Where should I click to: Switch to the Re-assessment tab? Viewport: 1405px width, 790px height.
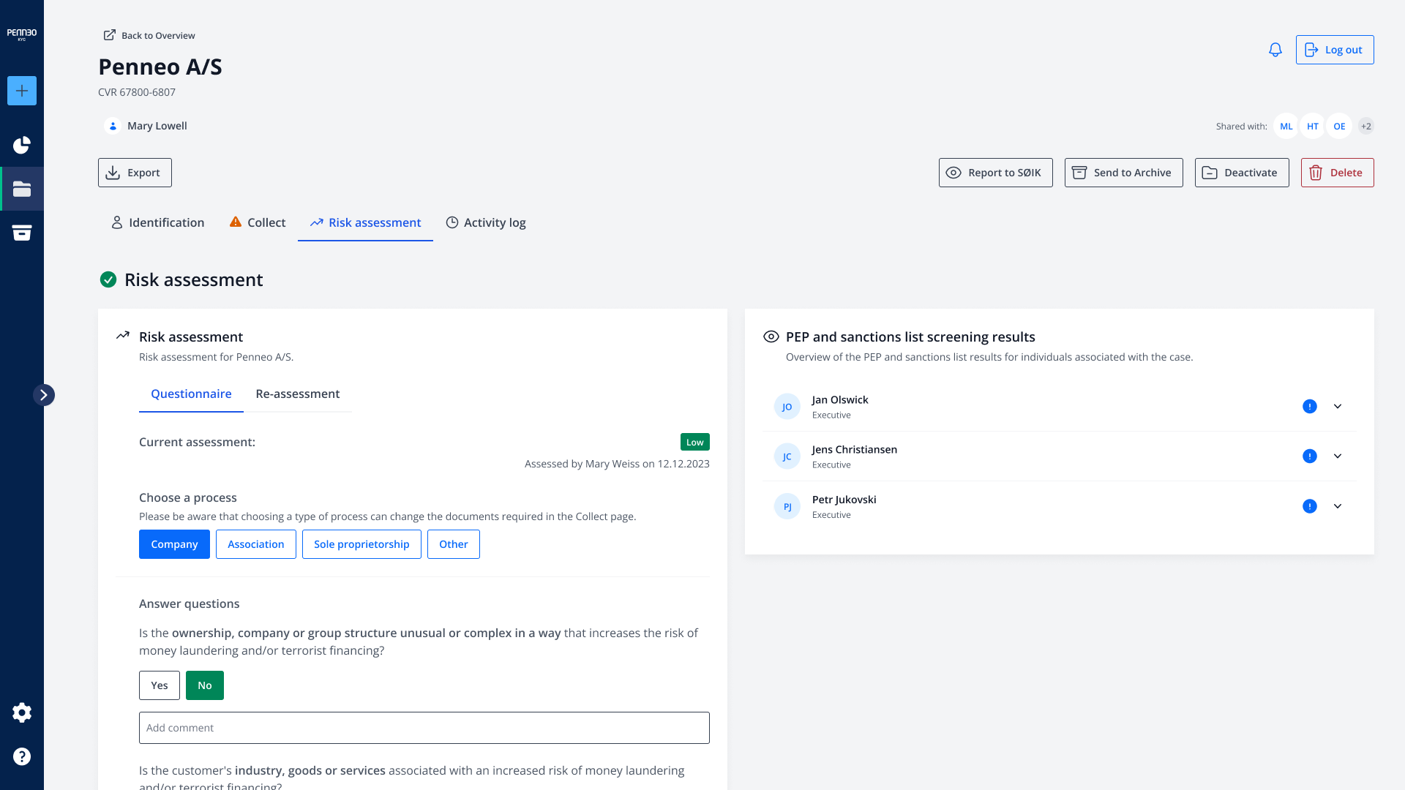(x=297, y=394)
